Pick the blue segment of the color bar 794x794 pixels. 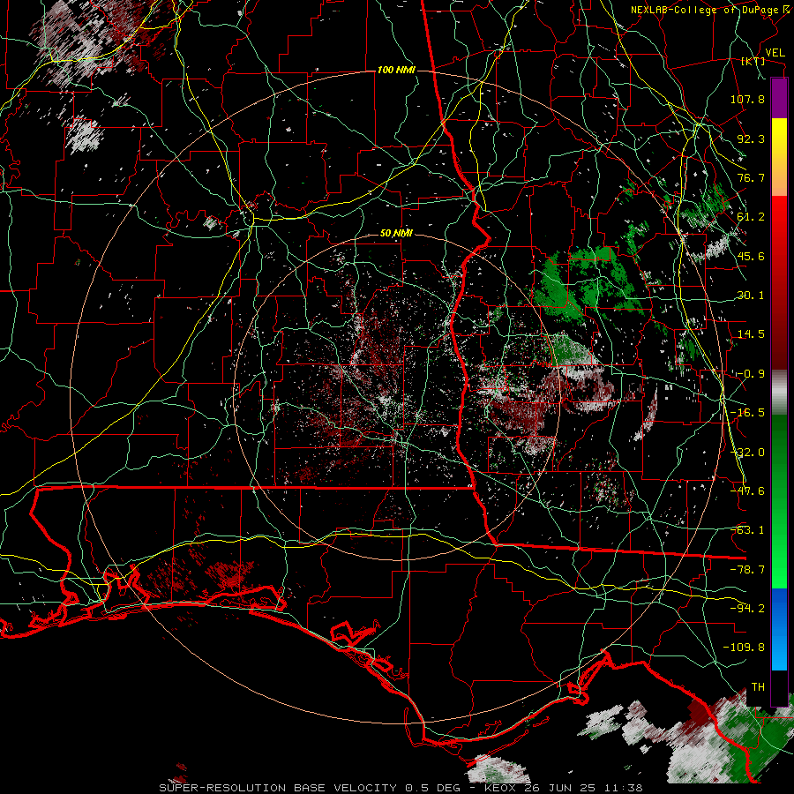[x=779, y=629]
